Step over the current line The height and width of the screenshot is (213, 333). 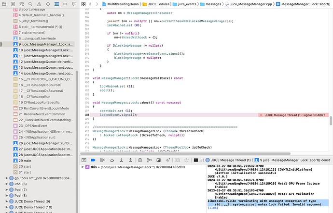[x=112, y=160]
